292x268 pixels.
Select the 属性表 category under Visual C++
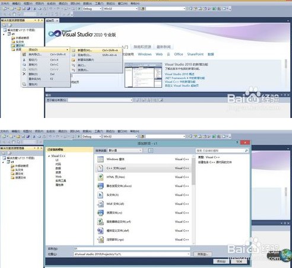(59, 185)
